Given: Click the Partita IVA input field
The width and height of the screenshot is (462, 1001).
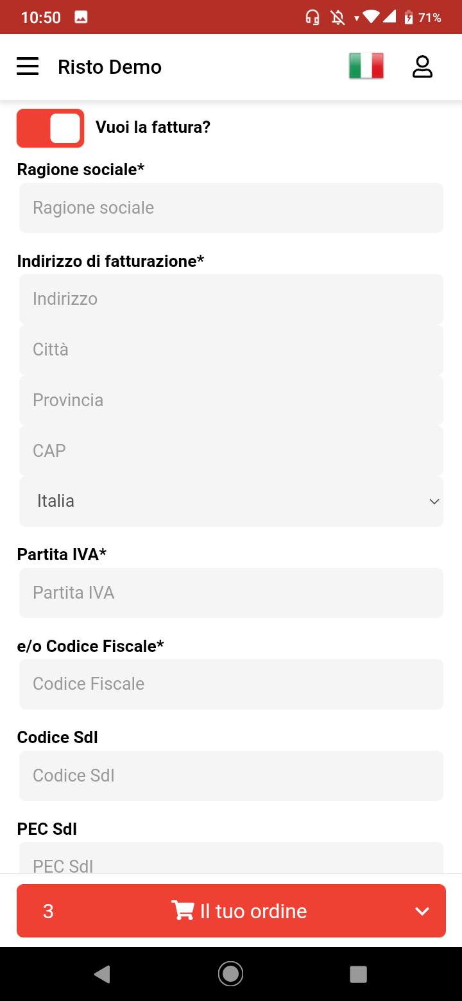Looking at the screenshot, I should tap(231, 593).
